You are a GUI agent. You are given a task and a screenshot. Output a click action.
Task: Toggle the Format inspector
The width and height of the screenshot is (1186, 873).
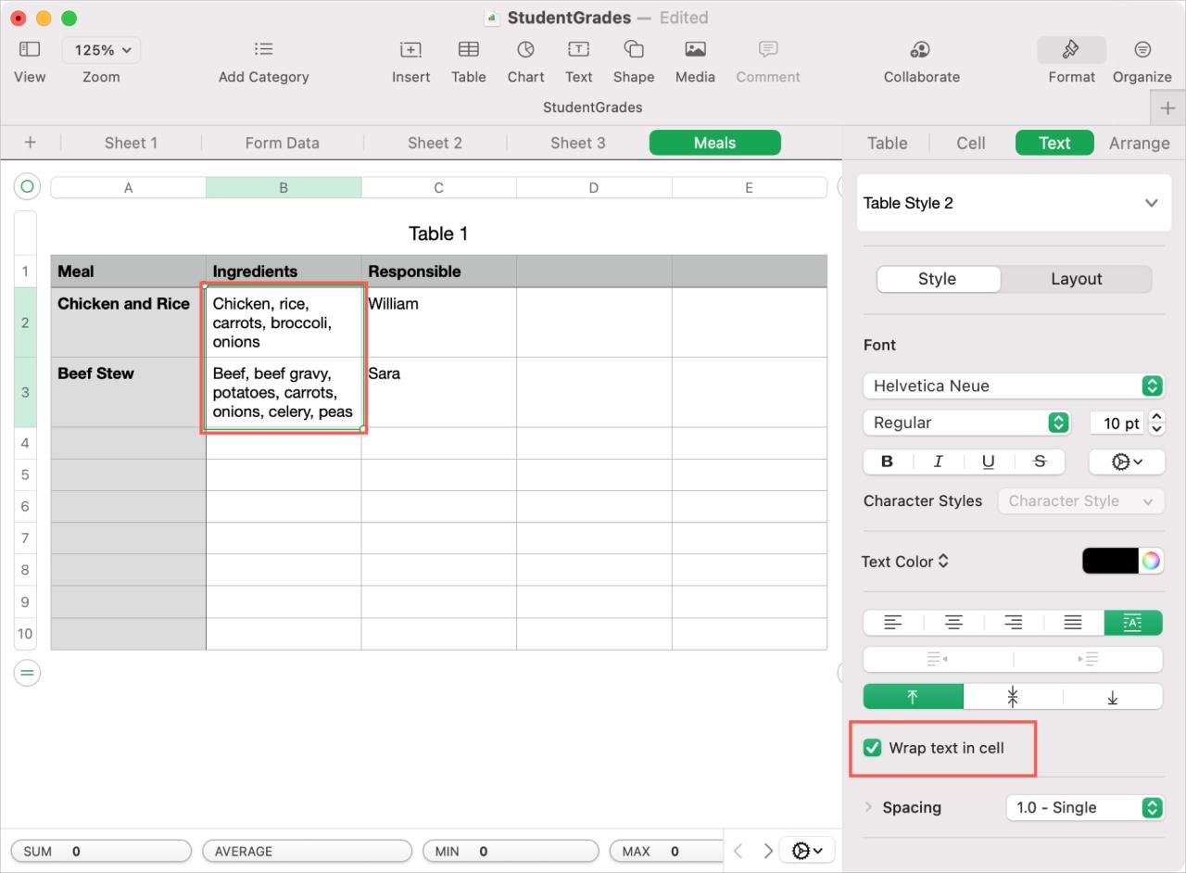(x=1071, y=50)
